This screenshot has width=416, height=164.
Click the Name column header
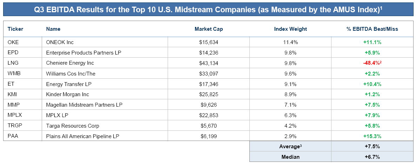tap(53, 29)
